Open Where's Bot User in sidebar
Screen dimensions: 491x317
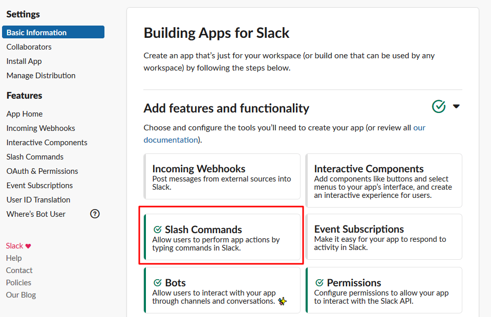[x=36, y=214]
